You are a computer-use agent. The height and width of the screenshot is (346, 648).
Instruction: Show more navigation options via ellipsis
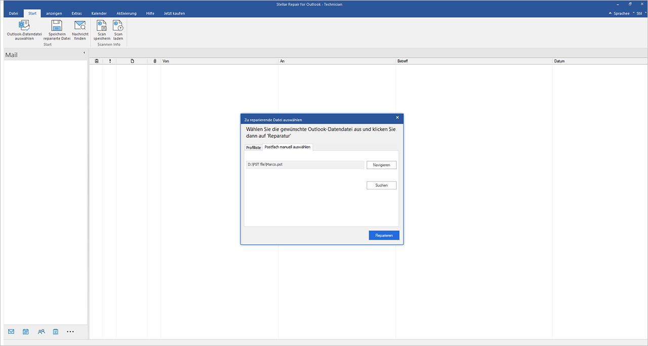(70, 332)
